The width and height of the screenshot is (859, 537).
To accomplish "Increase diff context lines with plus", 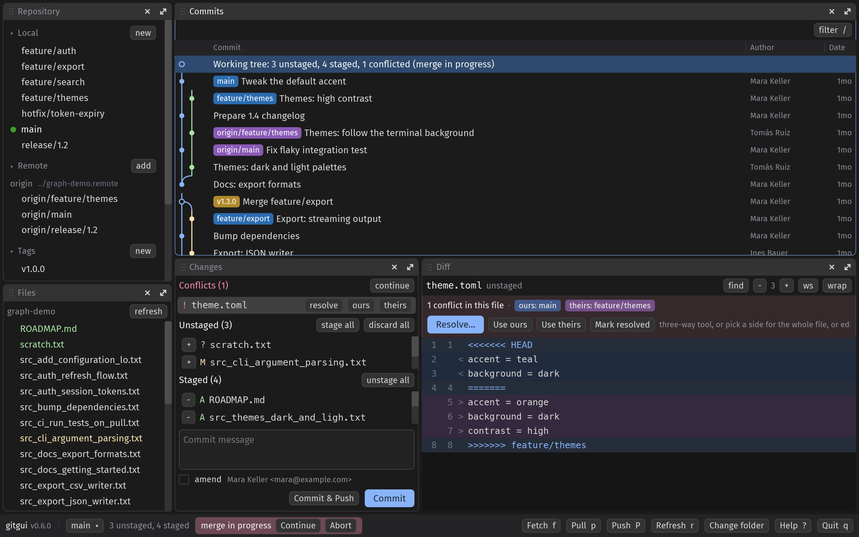I will coord(786,286).
